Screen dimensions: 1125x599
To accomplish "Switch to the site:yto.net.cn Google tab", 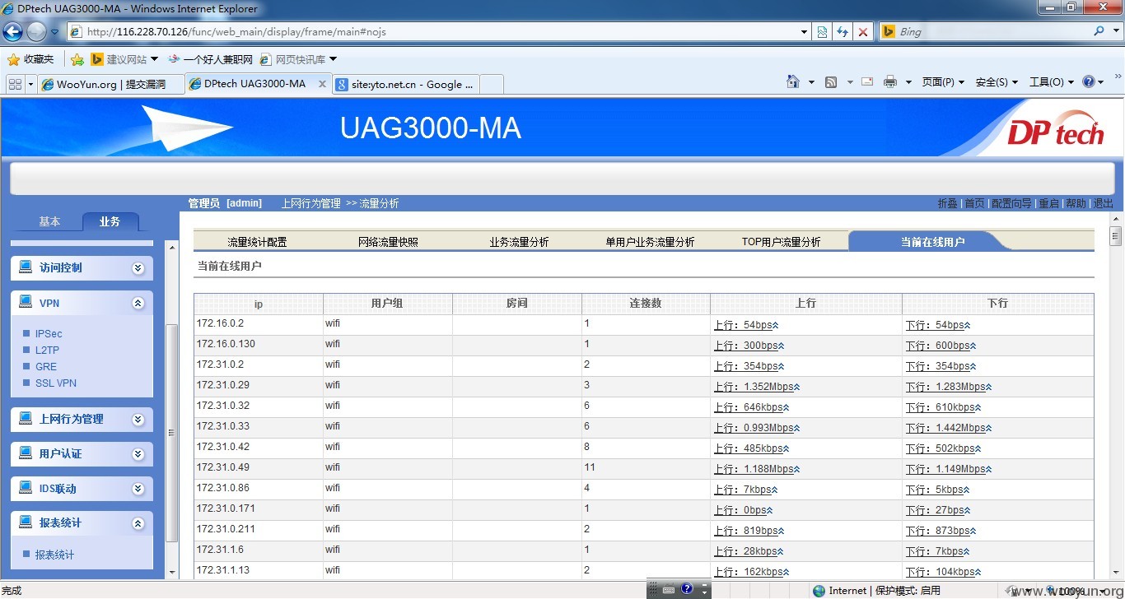I will (x=404, y=84).
